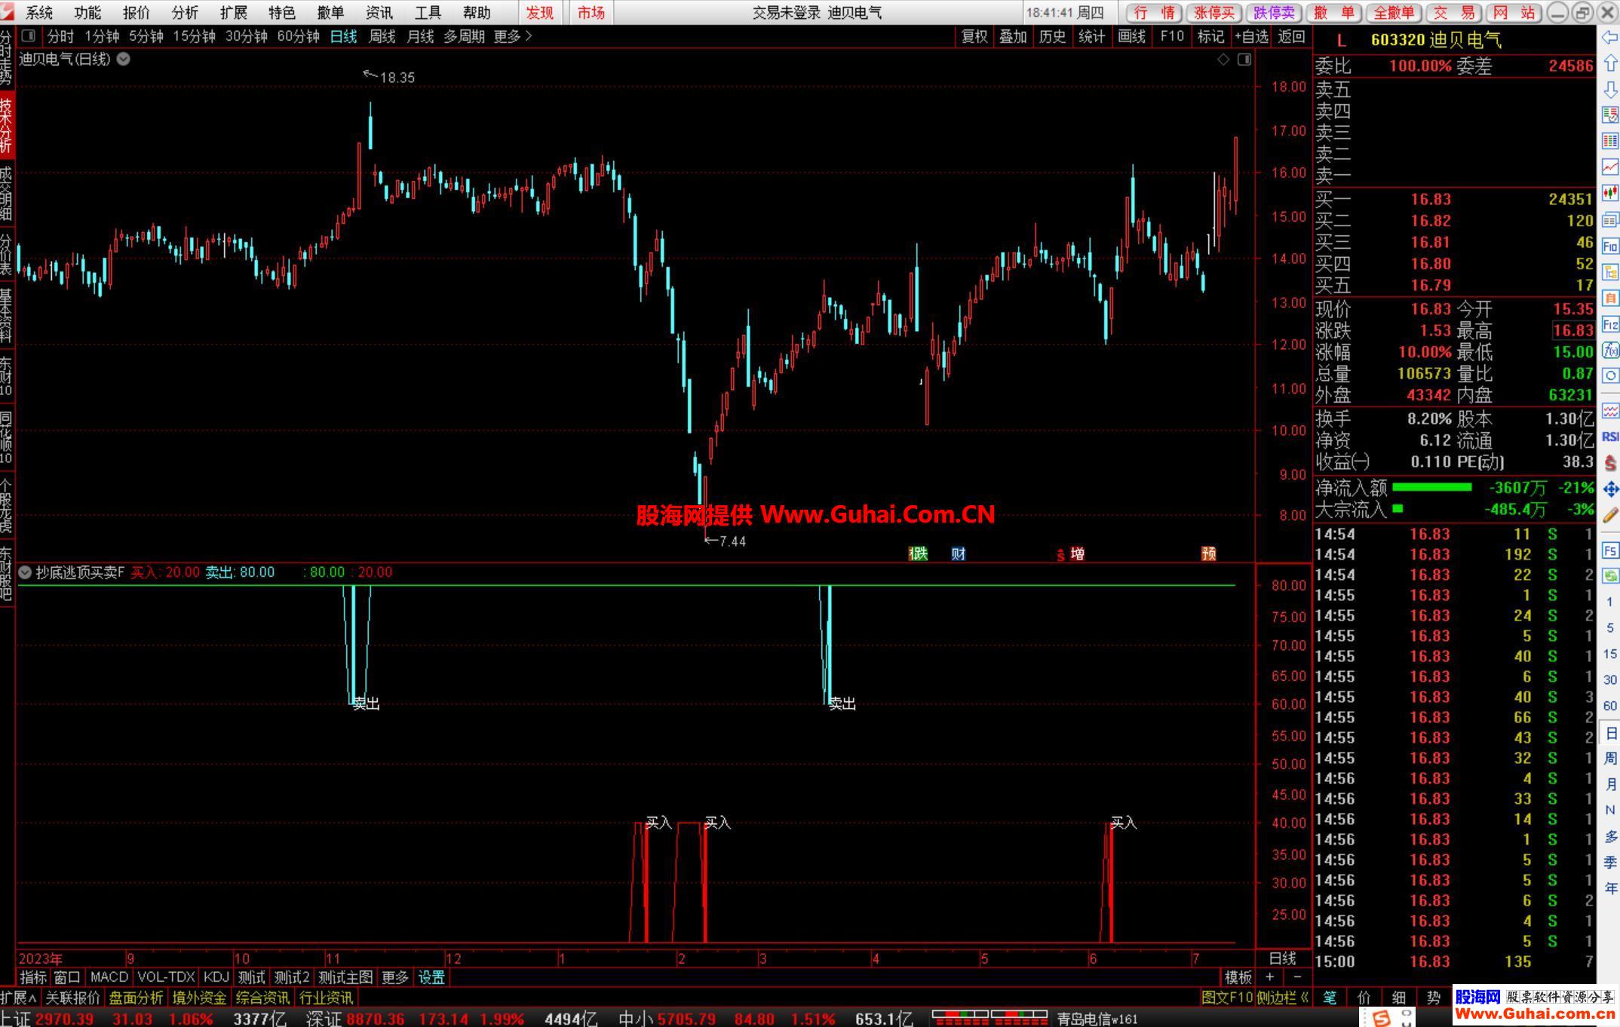
Task: Click the green refresh icon in sidebar
Action: [x=1610, y=575]
